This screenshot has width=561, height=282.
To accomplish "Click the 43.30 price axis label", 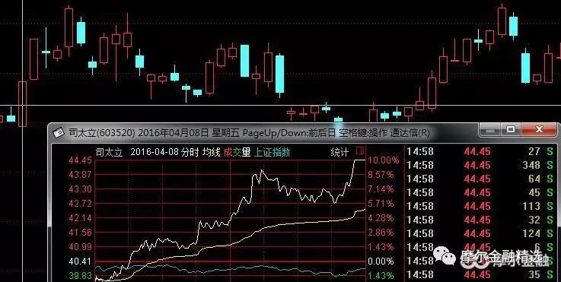I will [80, 189].
